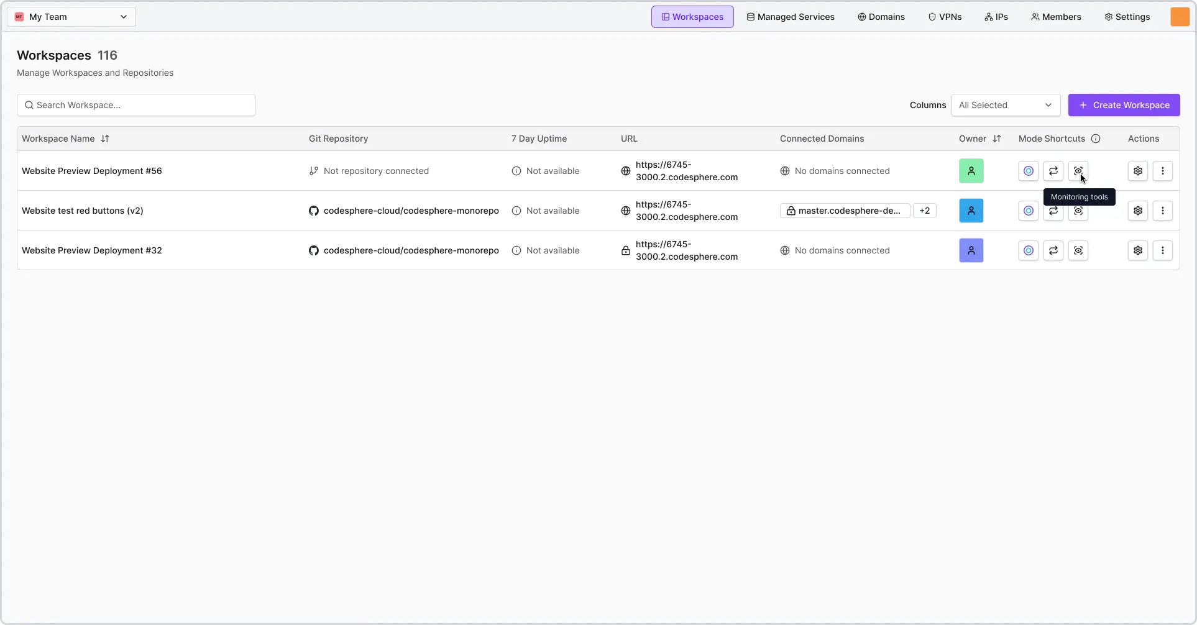Click the purple owner avatar for Deployment #32
This screenshot has width=1197, height=625.
coord(971,250)
